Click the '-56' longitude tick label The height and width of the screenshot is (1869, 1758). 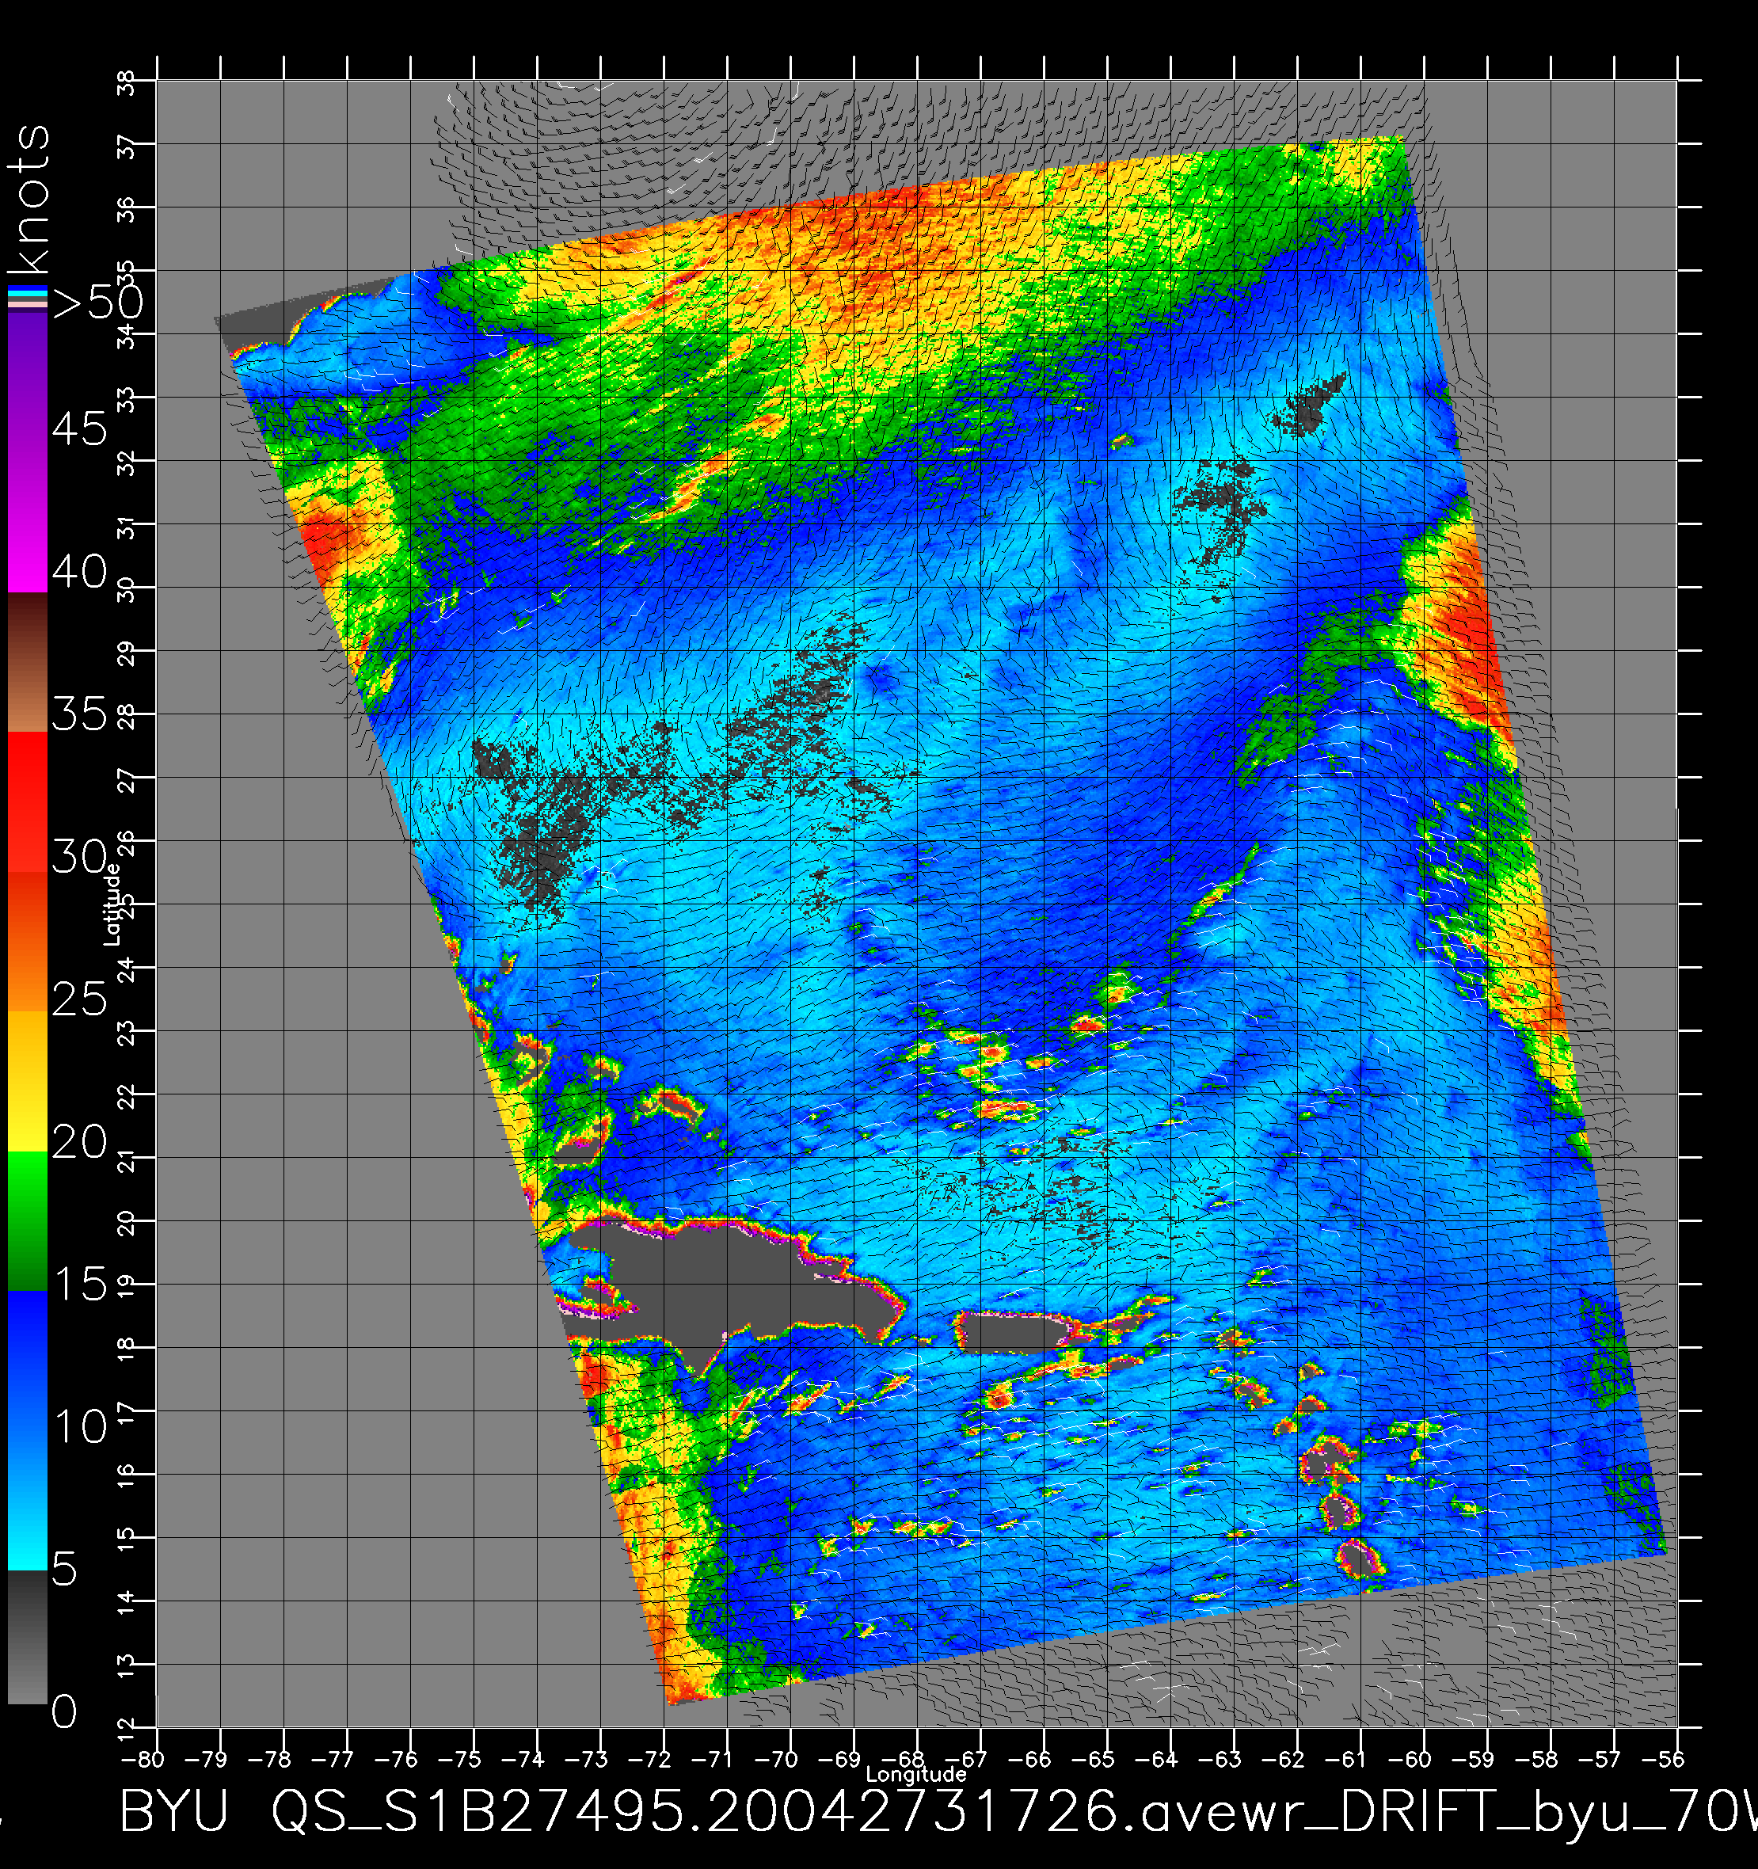tap(1663, 1759)
